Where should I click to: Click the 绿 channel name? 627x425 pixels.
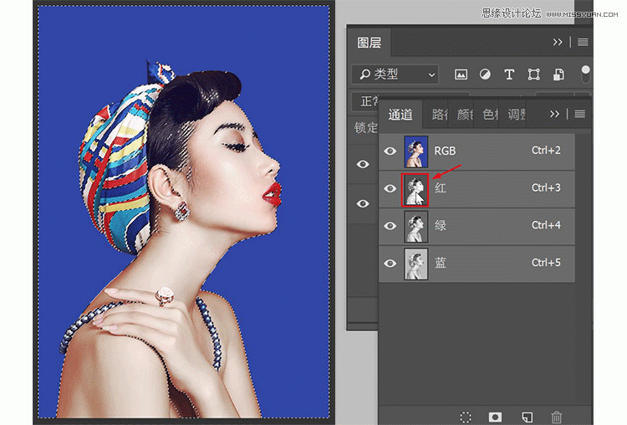(x=441, y=226)
